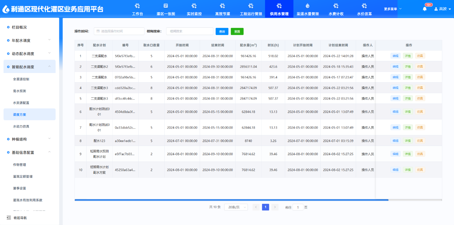This screenshot has height=225, width=454.
Task: Click the 2024-05-17 07:23:47 planned end time
Action: pyautogui.click(x=338, y=77)
